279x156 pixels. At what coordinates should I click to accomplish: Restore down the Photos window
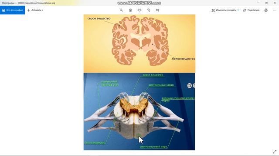(266, 3)
